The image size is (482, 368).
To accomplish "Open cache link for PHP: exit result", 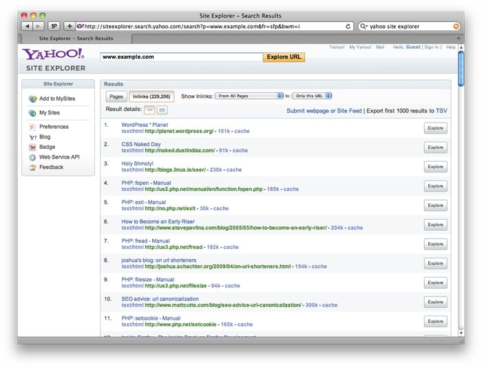I will pyautogui.click(x=221, y=209).
